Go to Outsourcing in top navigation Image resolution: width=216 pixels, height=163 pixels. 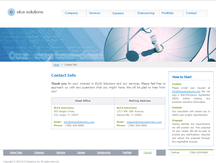coord(146,13)
